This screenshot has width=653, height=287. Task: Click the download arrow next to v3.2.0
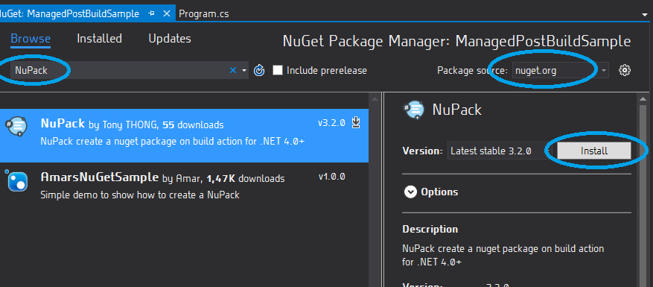[x=356, y=123]
